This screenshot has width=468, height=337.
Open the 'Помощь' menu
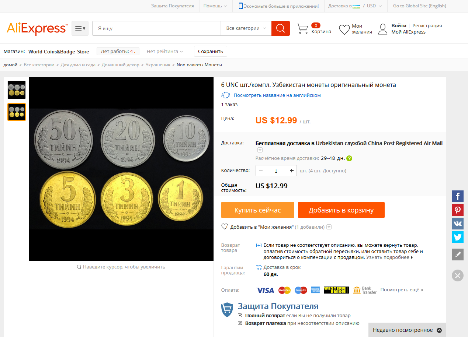click(x=215, y=6)
